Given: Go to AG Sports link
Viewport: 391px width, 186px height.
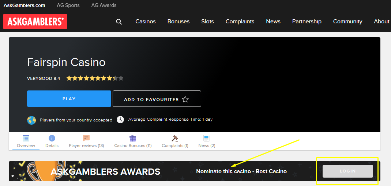Looking at the screenshot, I should point(68,5).
